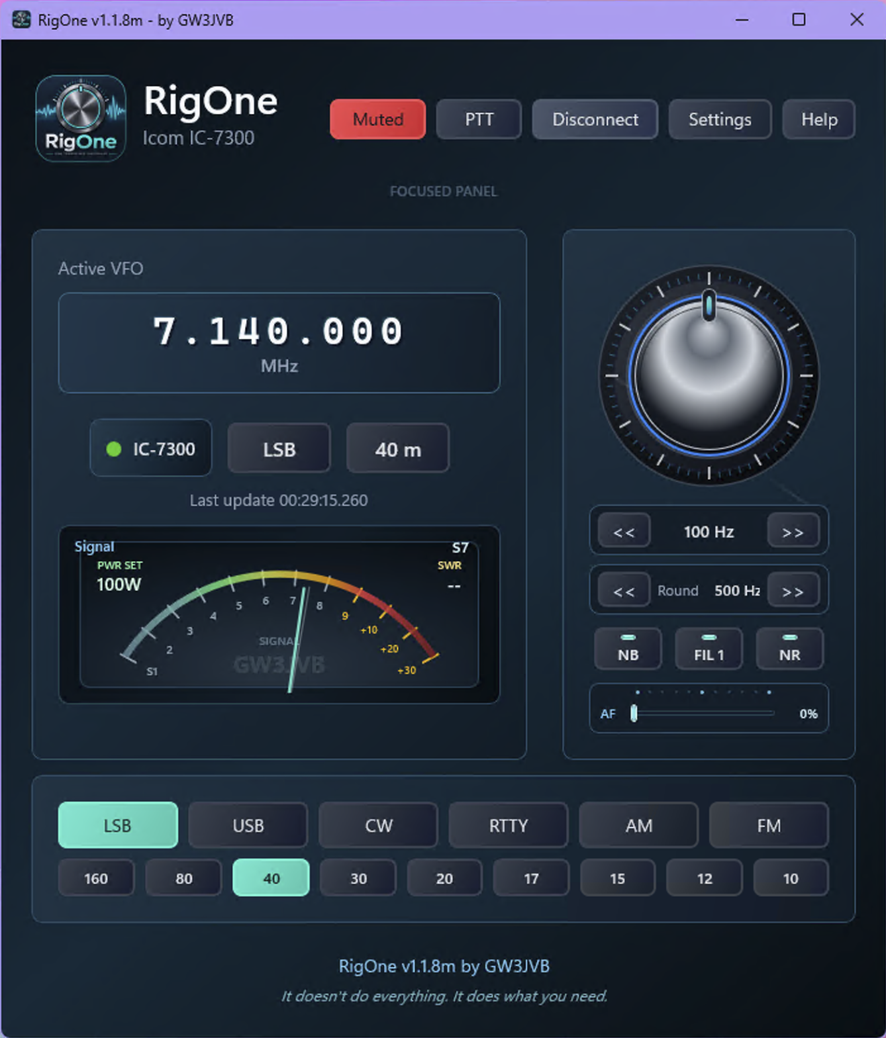Select CW mode

pos(378,825)
